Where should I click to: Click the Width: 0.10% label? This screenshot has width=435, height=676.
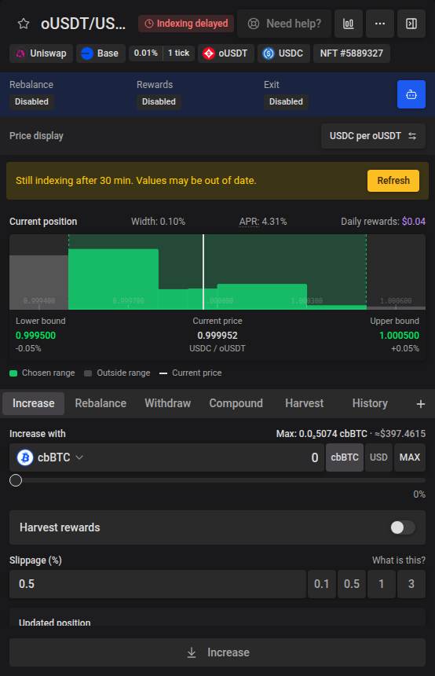158,222
